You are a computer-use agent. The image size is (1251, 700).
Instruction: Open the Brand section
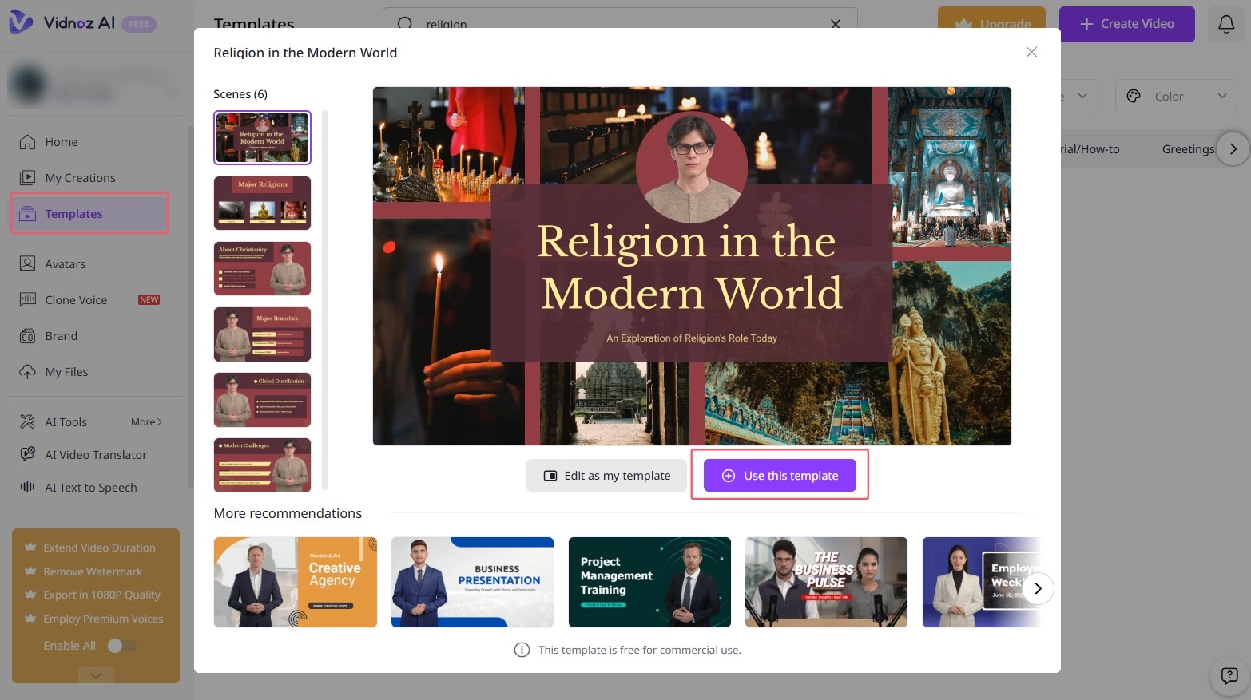(x=61, y=335)
